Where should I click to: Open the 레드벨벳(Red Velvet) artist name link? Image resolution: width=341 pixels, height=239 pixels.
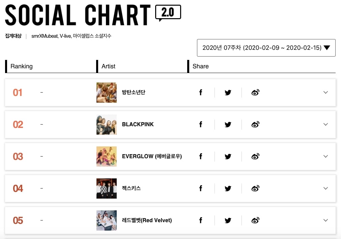147,220
